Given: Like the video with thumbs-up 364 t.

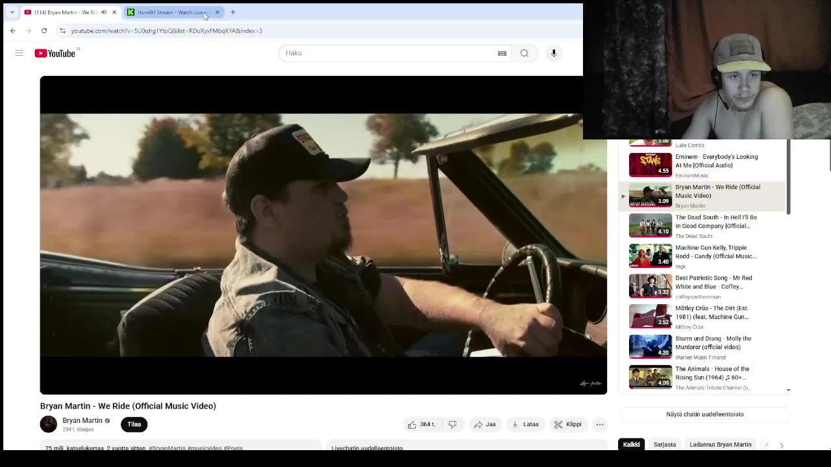Looking at the screenshot, I should pos(421,424).
